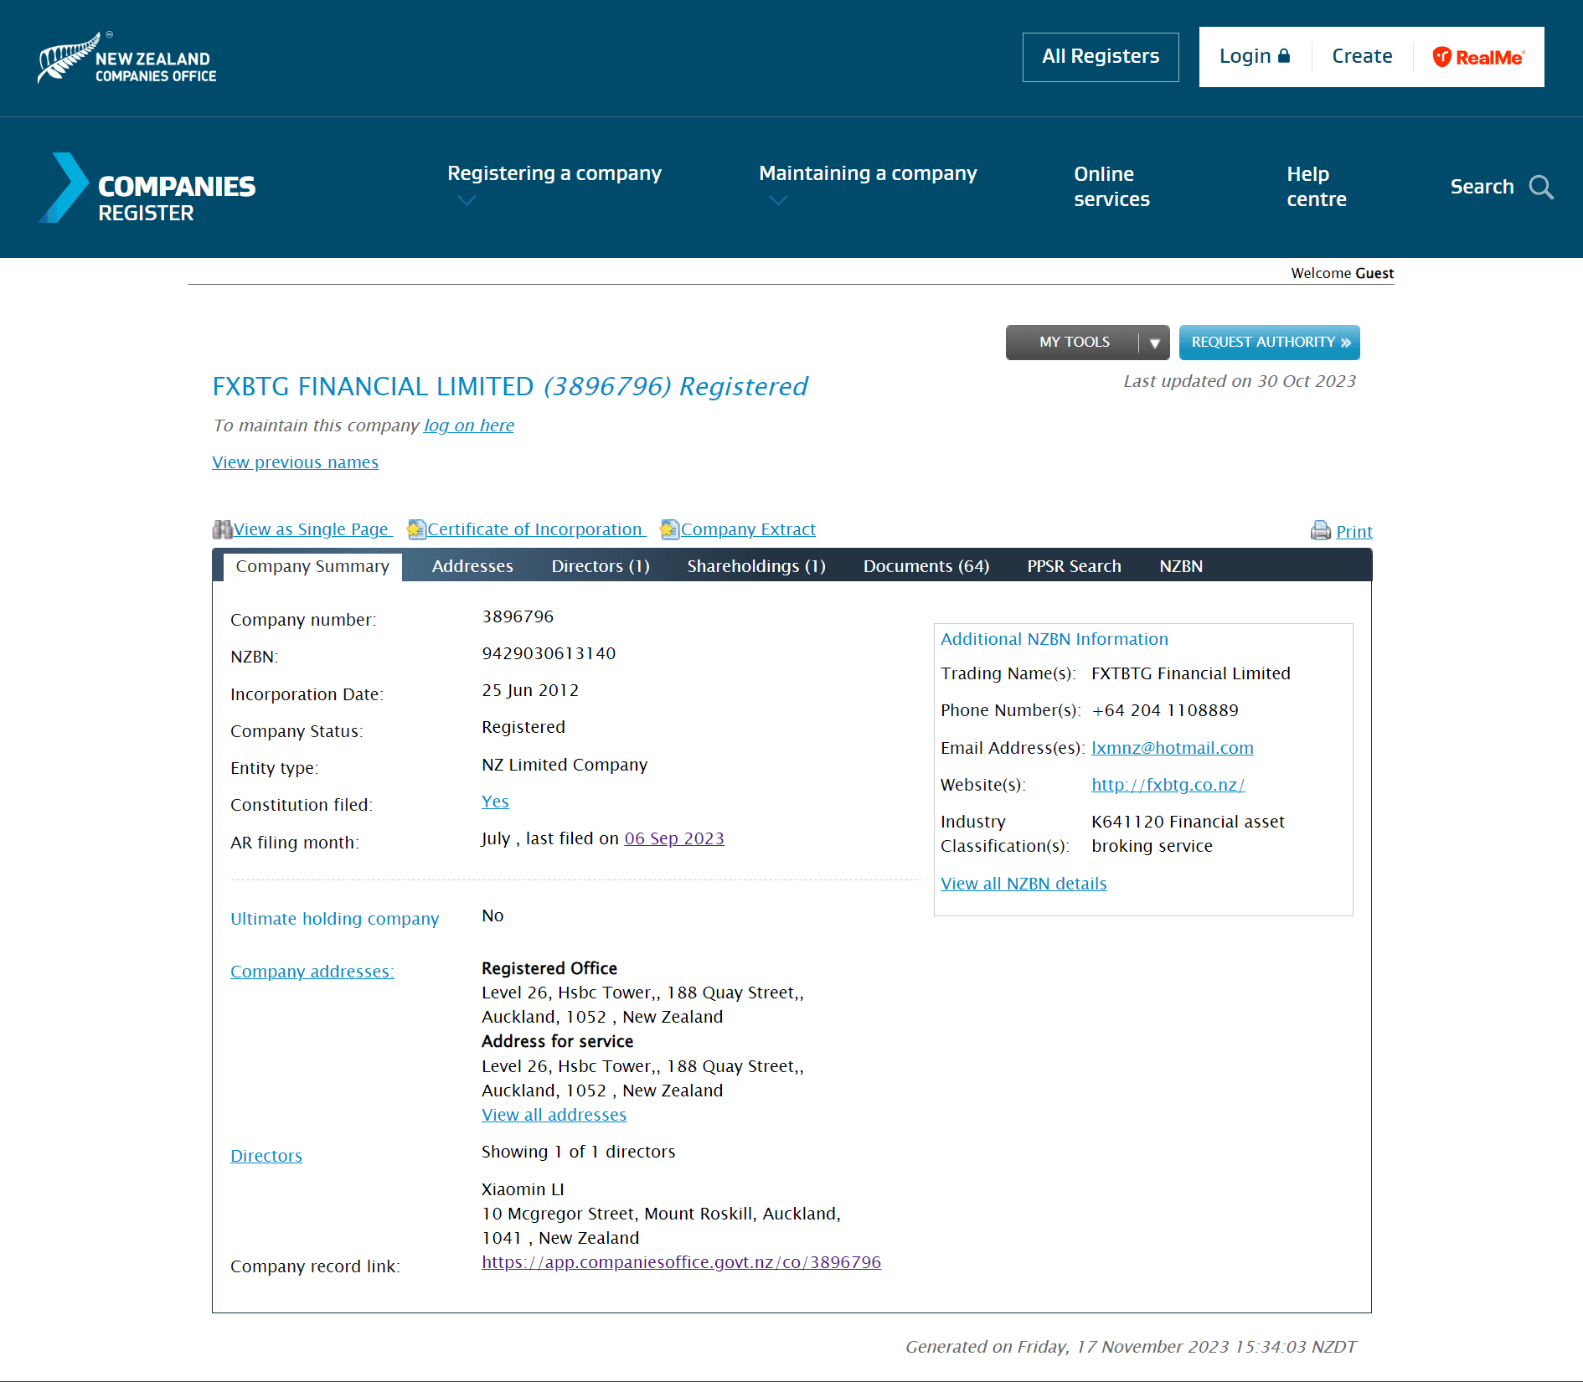Viewport: 1583px width, 1382px height.
Task: Click the search magnifier icon
Action: point(1541,187)
